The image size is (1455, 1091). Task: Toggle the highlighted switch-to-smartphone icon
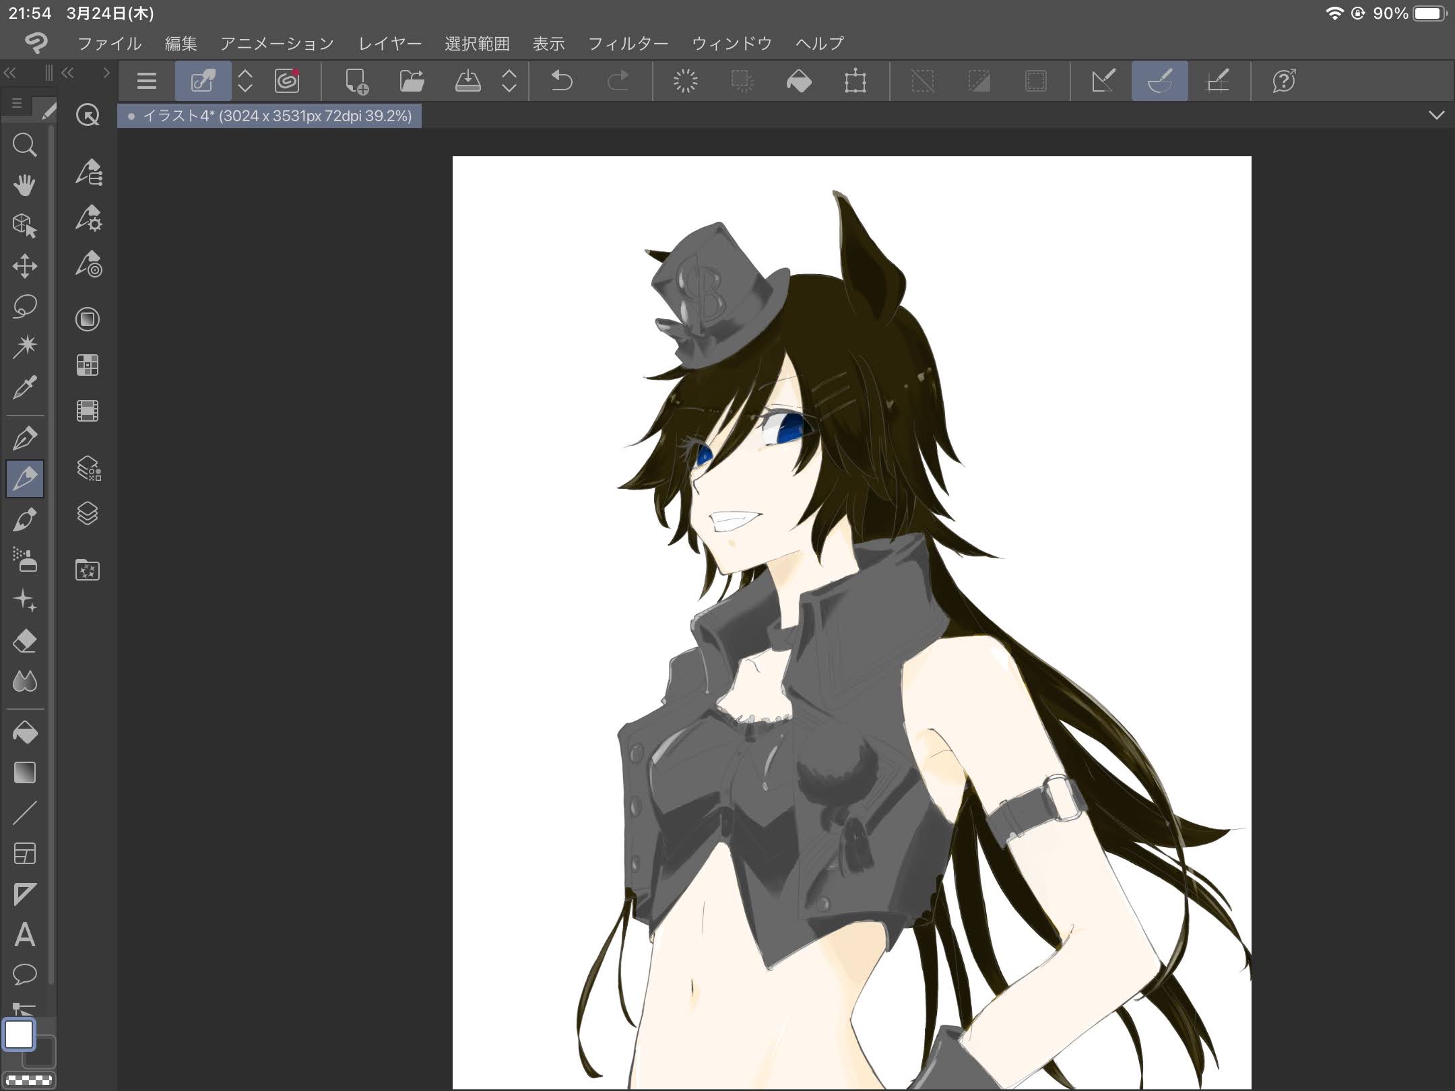(203, 81)
